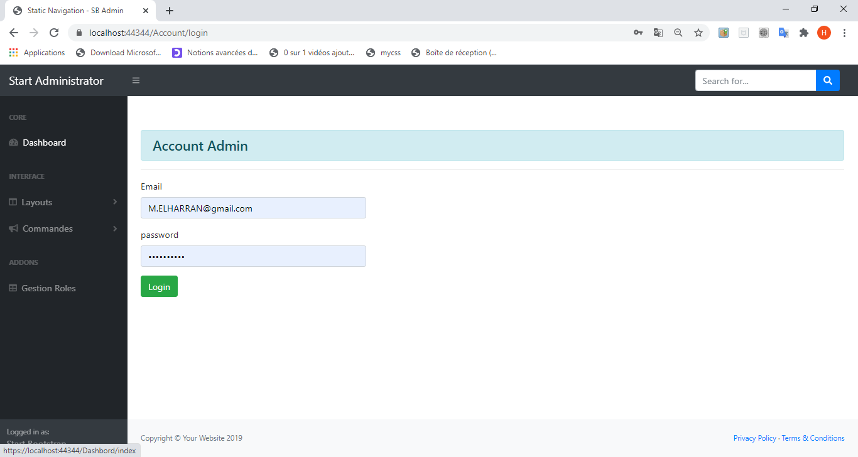
Task: Expand the Commandes submenu chevron
Action: coord(116,228)
